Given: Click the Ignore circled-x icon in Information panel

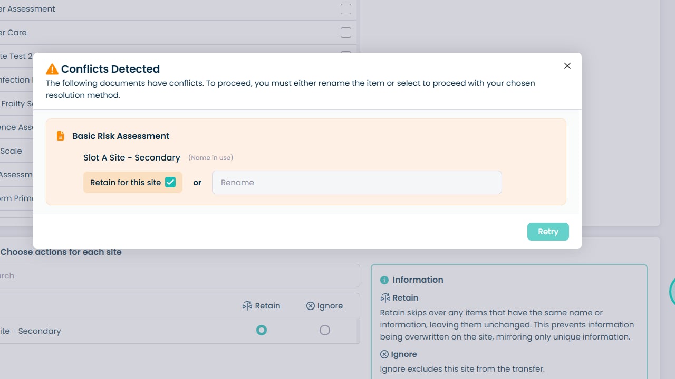Looking at the screenshot, I should pos(384,354).
